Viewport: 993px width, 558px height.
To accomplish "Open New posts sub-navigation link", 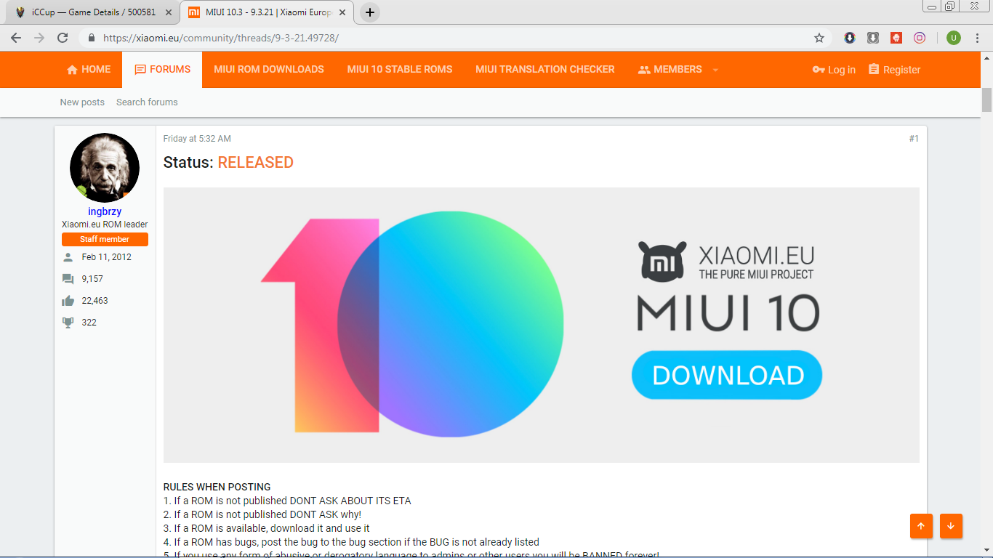I will (82, 102).
